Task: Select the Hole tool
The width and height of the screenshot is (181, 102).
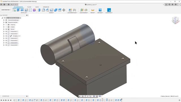Action: pyautogui.click(x=26, y=10)
